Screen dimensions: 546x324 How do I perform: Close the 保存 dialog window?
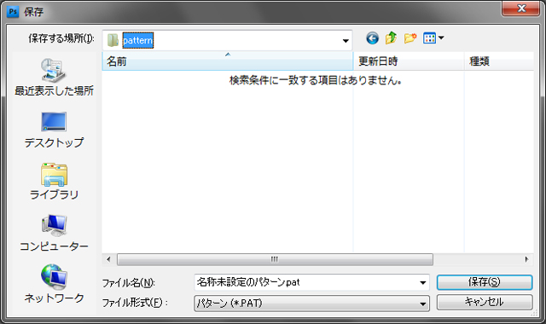click(521, 9)
